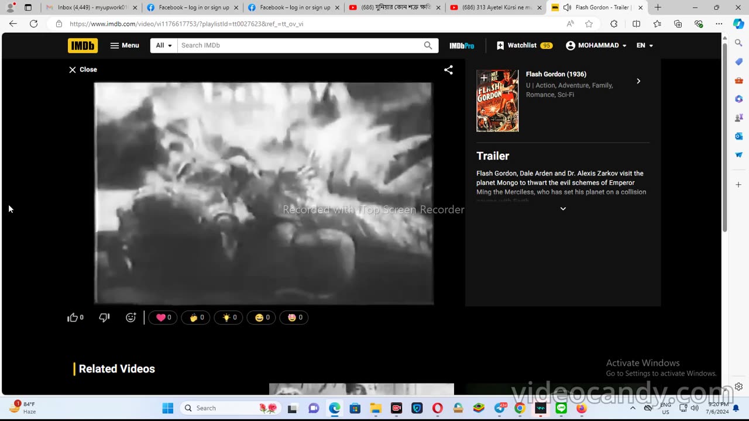Click the trailer video player
The height and width of the screenshot is (421, 749).
point(263,193)
